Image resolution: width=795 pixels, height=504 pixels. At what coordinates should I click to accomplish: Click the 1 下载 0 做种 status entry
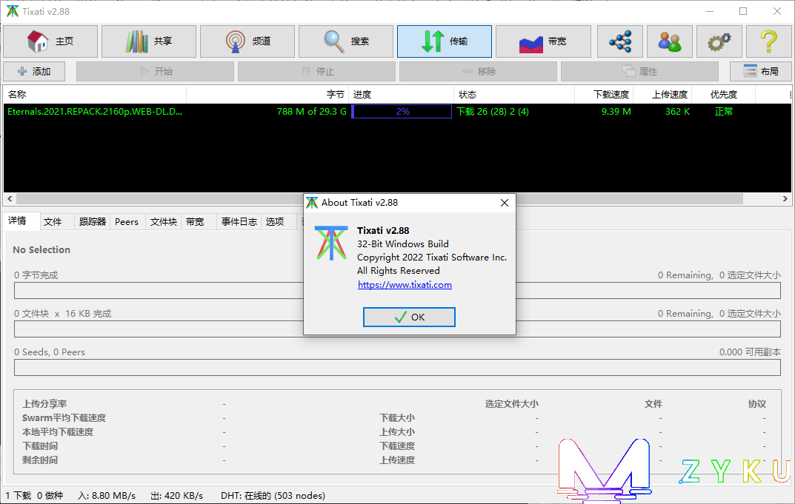(34, 496)
